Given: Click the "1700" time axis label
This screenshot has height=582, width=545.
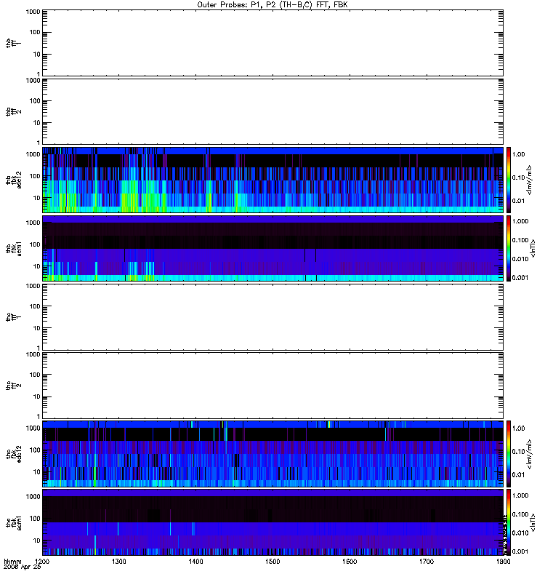Looking at the screenshot, I should 427,561.
